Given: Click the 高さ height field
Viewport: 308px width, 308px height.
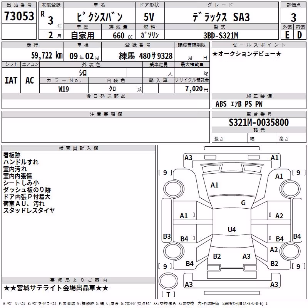Looking at the screenshot, I should [x=291, y=138].
